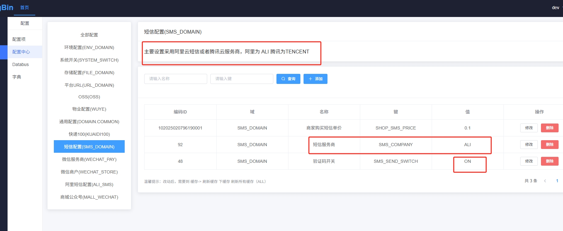
Task: Click SMS_SEND_SWITCH key cell
Action: click(x=396, y=161)
